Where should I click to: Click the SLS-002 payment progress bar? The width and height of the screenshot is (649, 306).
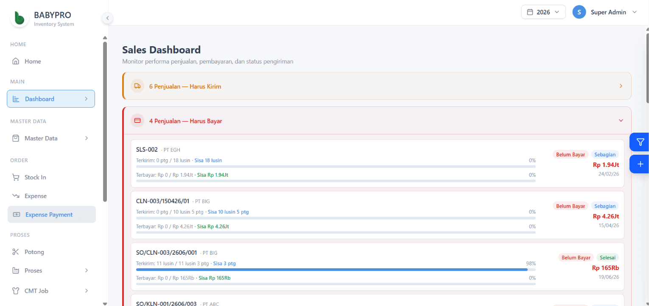[x=336, y=181]
